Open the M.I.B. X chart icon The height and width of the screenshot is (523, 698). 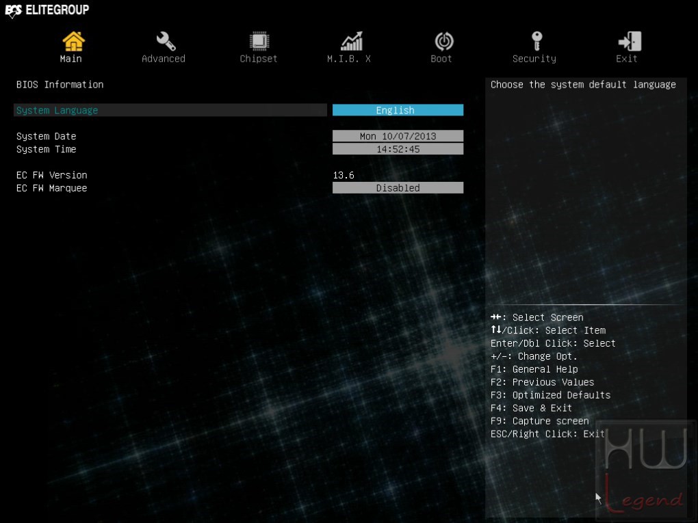tap(352, 41)
